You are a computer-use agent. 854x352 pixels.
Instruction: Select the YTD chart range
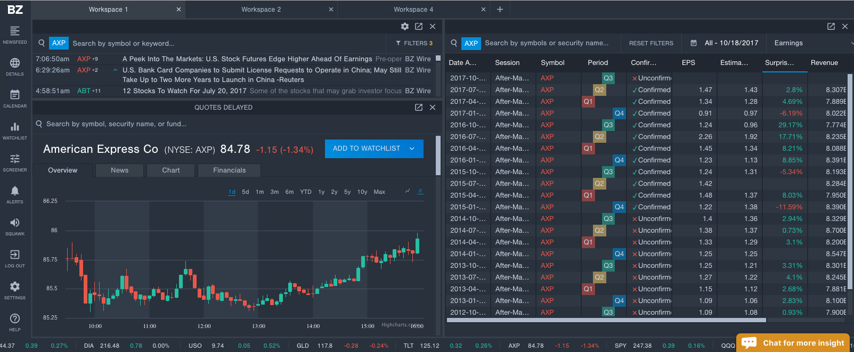tap(306, 192)
